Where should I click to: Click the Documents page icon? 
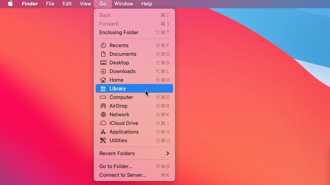click(x=103, y=54)
